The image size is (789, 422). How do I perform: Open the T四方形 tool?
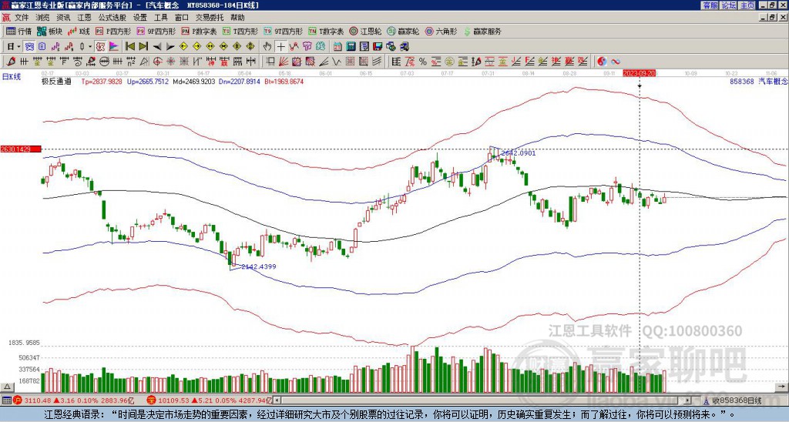240,31
